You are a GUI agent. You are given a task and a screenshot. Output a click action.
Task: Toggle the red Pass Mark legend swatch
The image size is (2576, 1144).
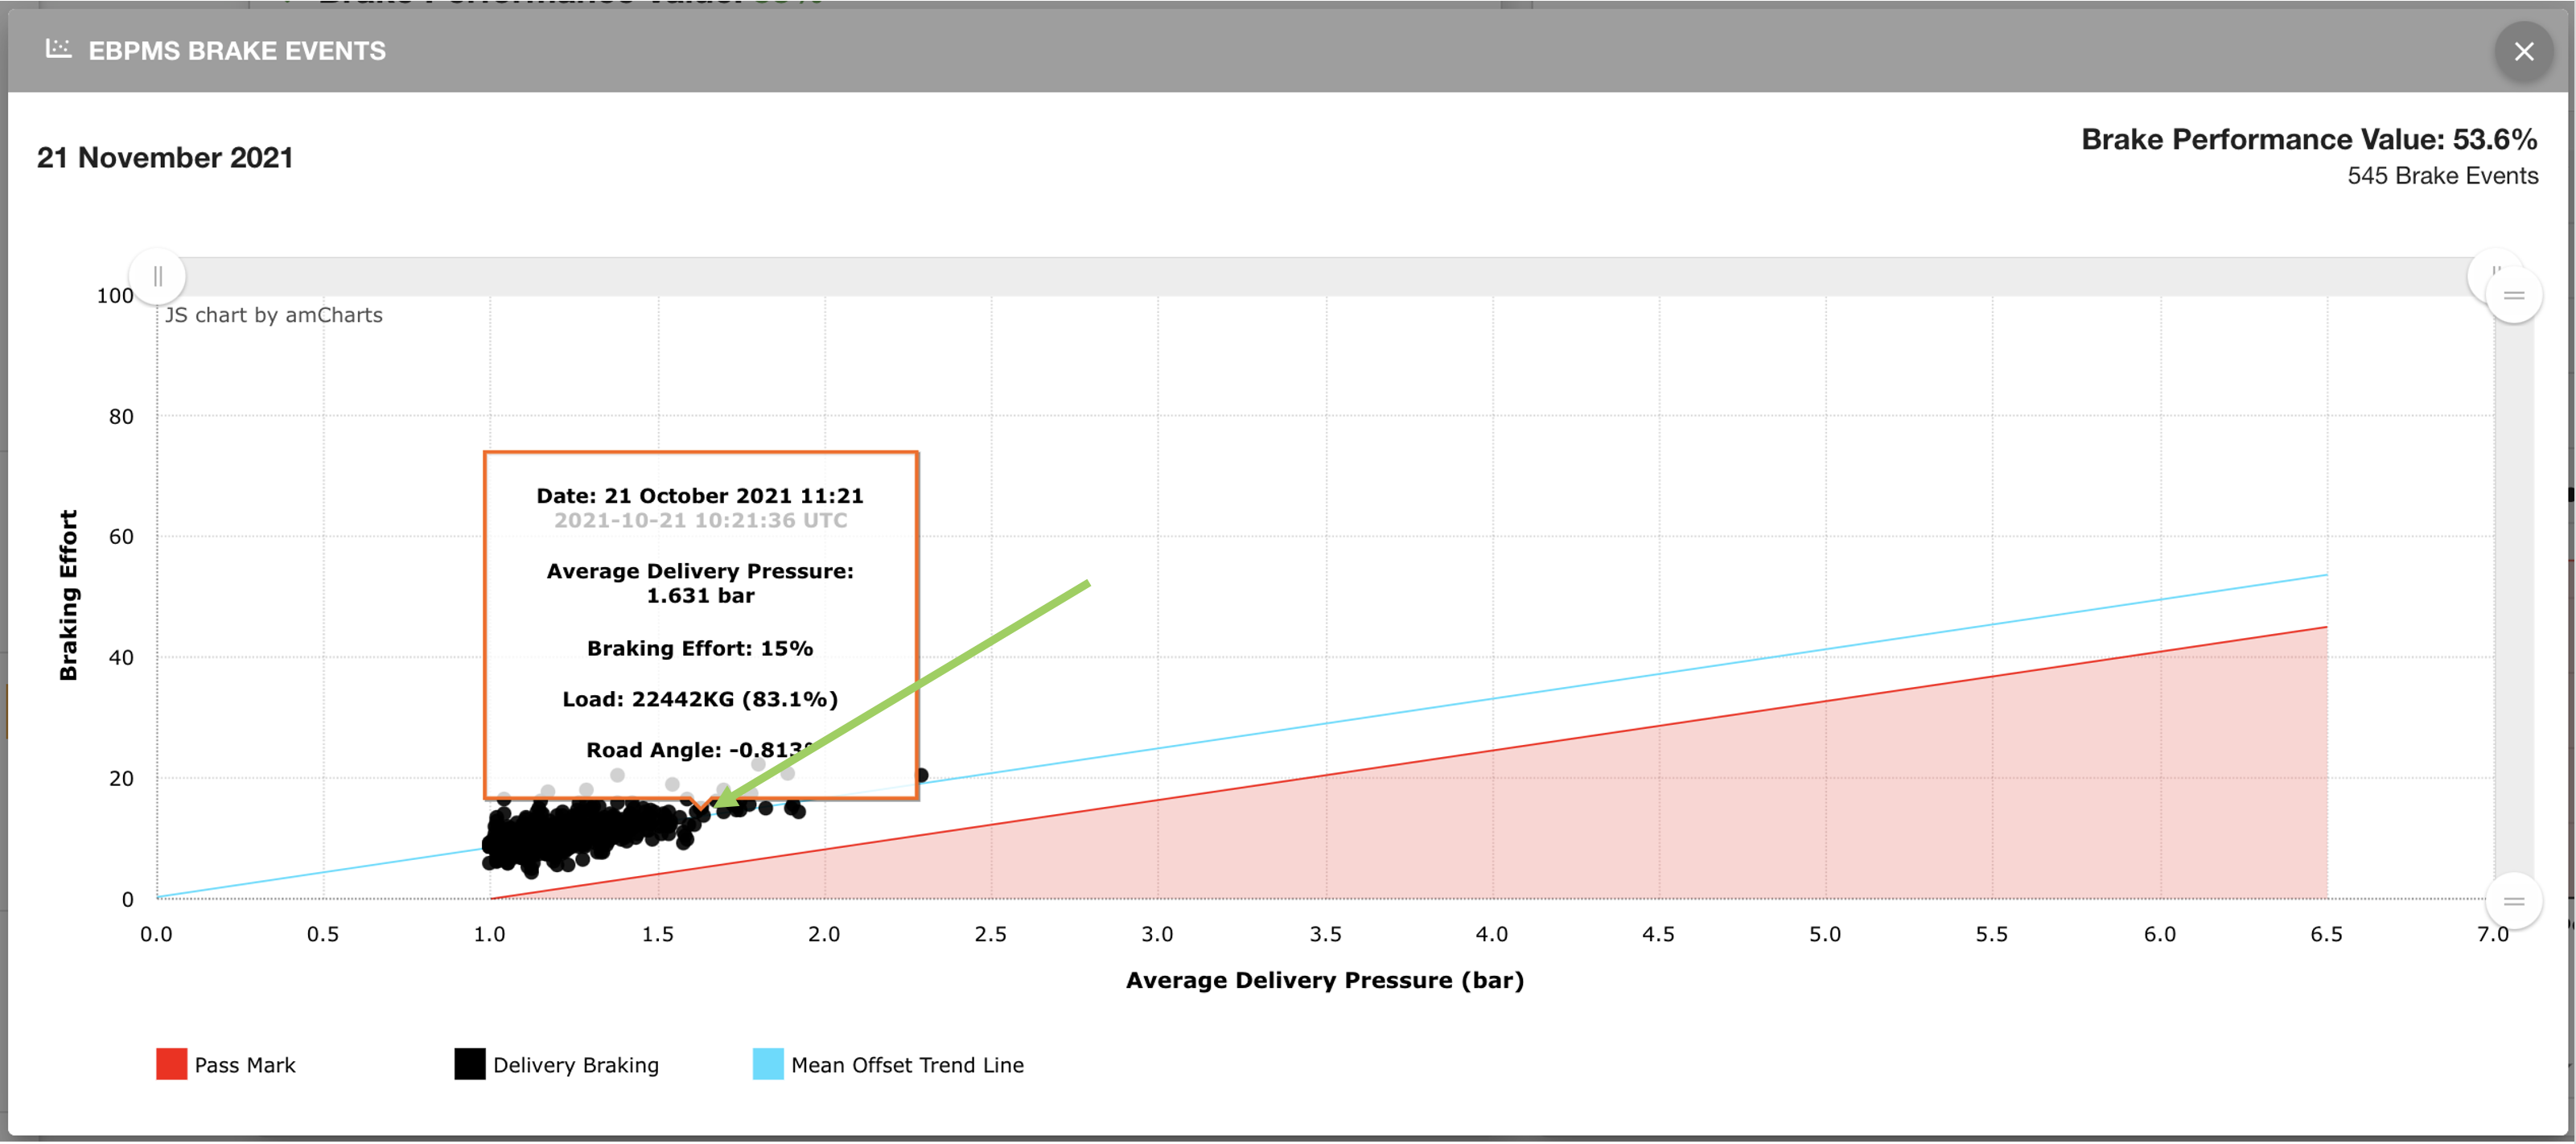click(x=172, y=1064)
